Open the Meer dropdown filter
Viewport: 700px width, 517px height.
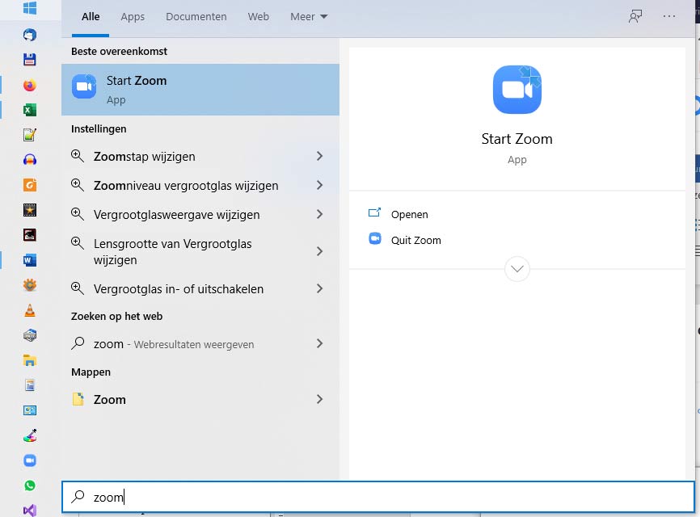pos(309,17)
